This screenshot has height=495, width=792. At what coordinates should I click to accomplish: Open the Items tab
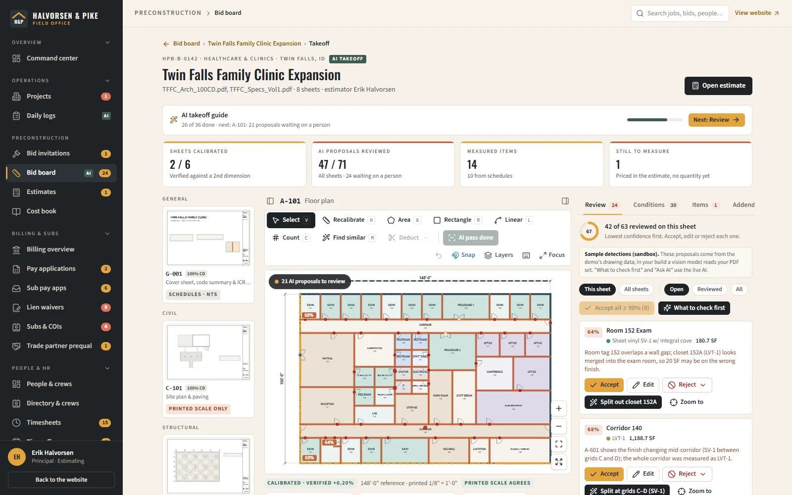point(705,205)
